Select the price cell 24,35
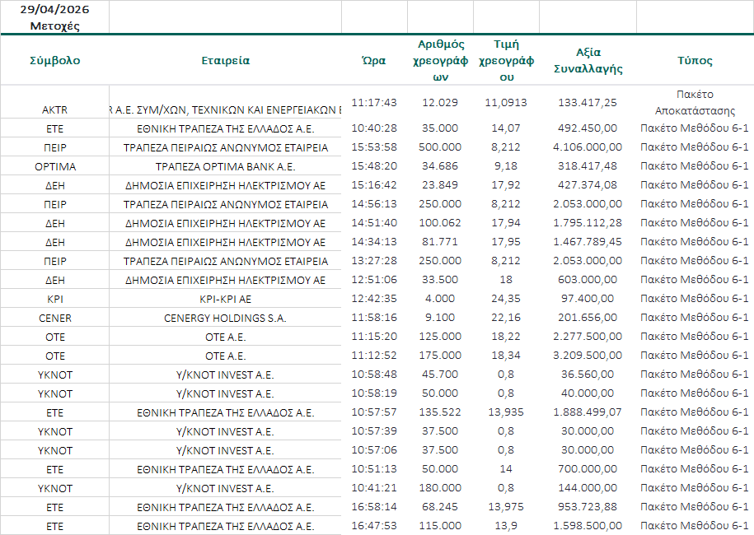The image size is (754, 535). (x=506, y=299)
